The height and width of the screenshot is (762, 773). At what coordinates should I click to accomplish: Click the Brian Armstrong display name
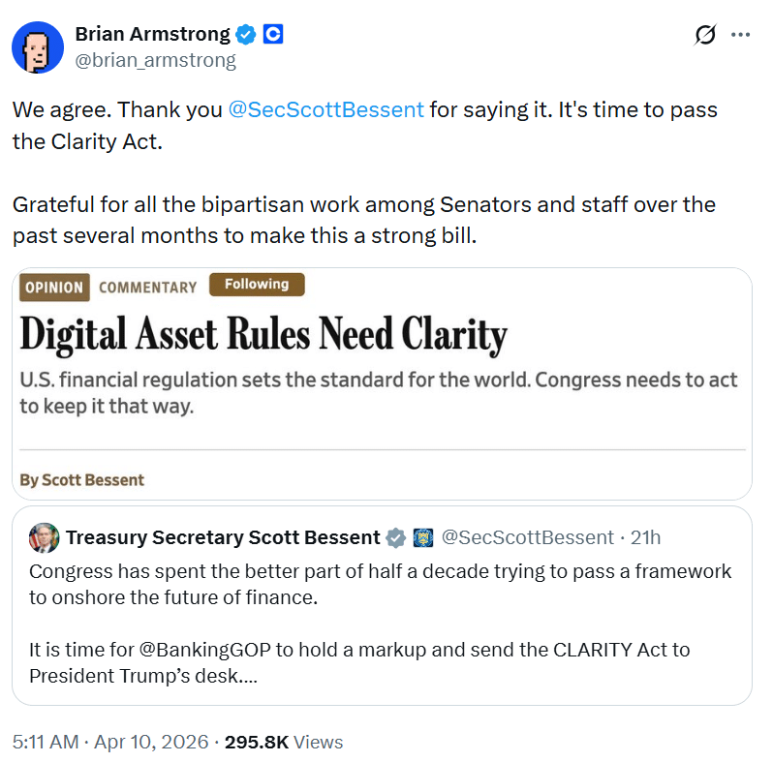coord(152,35)
